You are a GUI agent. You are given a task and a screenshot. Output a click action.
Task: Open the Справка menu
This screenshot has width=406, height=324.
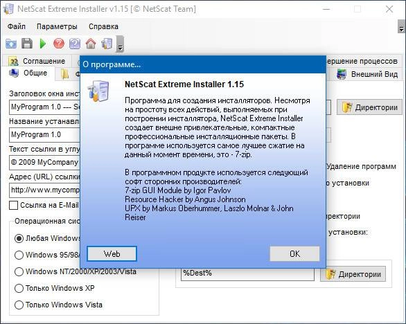[103, 26]
